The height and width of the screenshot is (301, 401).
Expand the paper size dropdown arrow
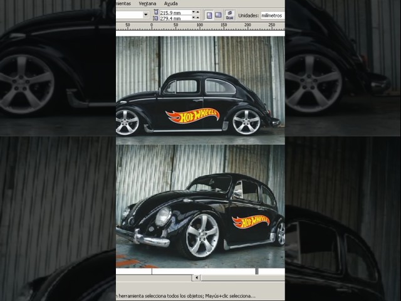tap(146, 14)
